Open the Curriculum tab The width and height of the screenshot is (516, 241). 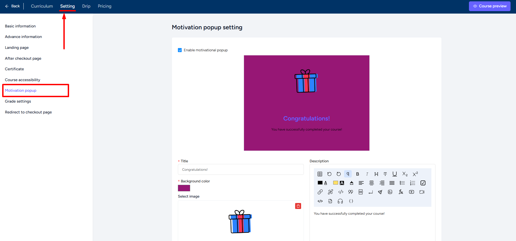(x=42, y=6)
